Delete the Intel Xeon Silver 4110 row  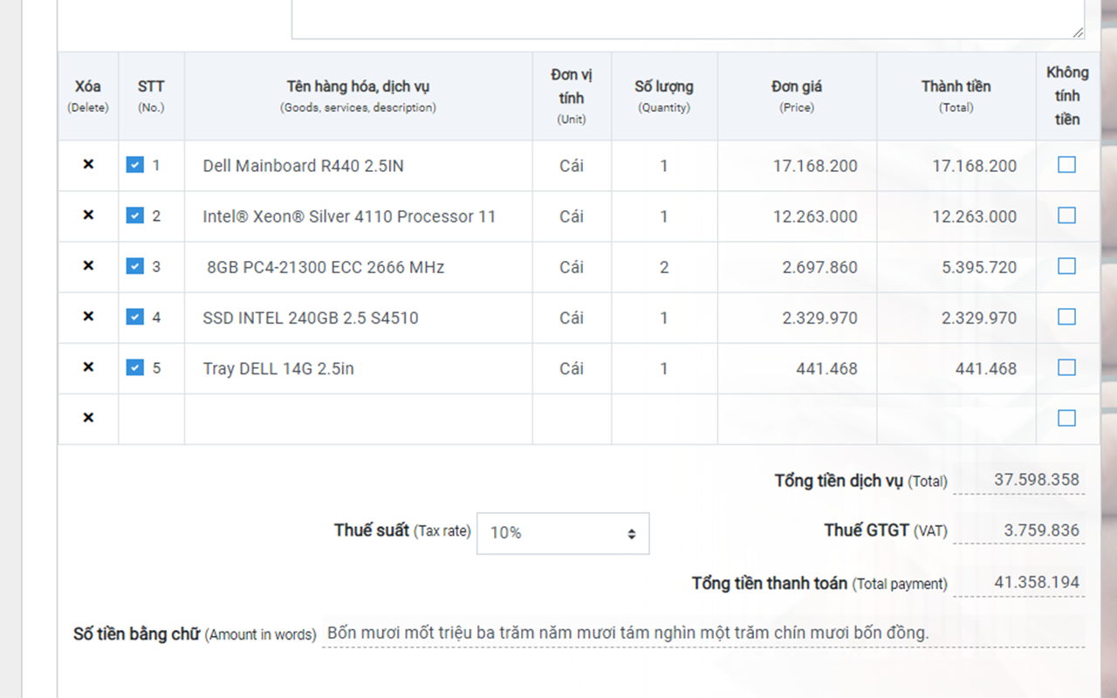[x=88, y=215]
